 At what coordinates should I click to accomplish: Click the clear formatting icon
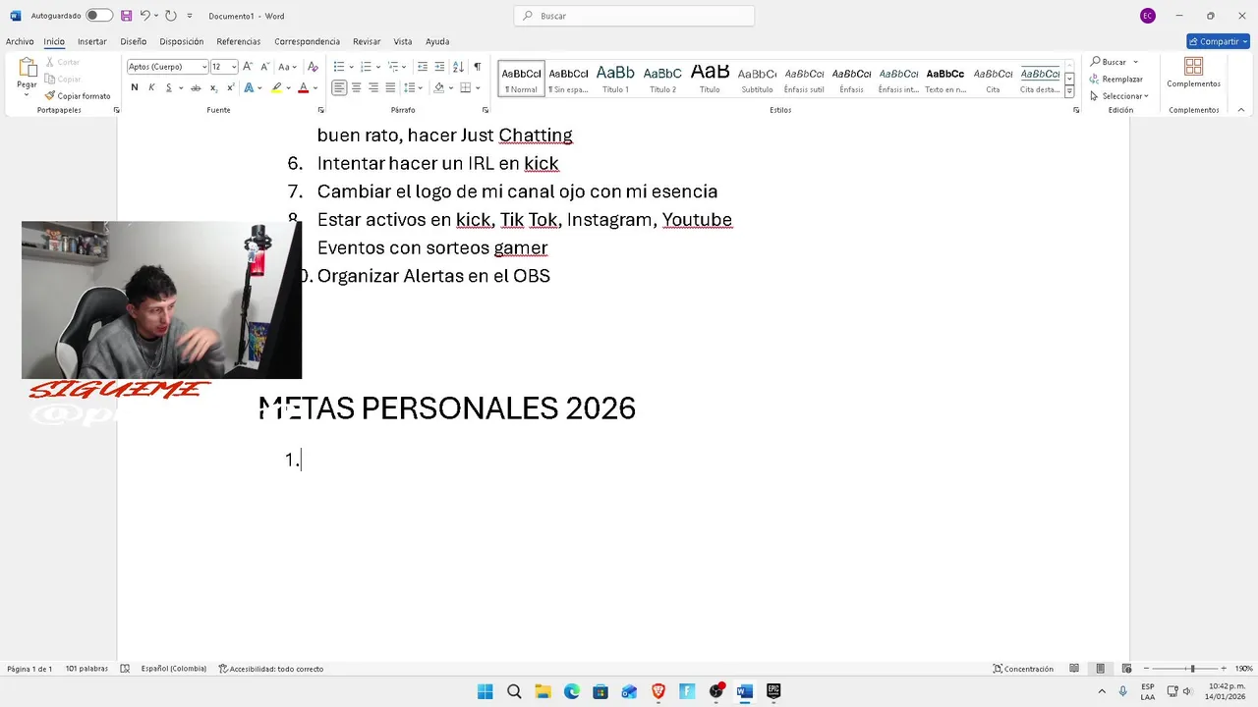tap(313, 67)
